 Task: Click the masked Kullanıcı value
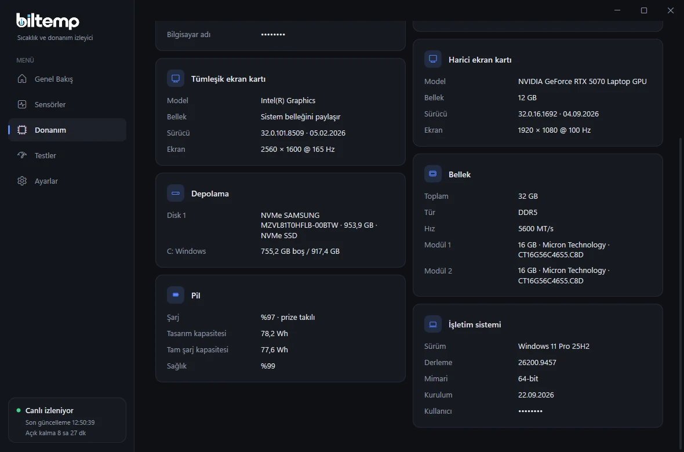pos(530,411)
